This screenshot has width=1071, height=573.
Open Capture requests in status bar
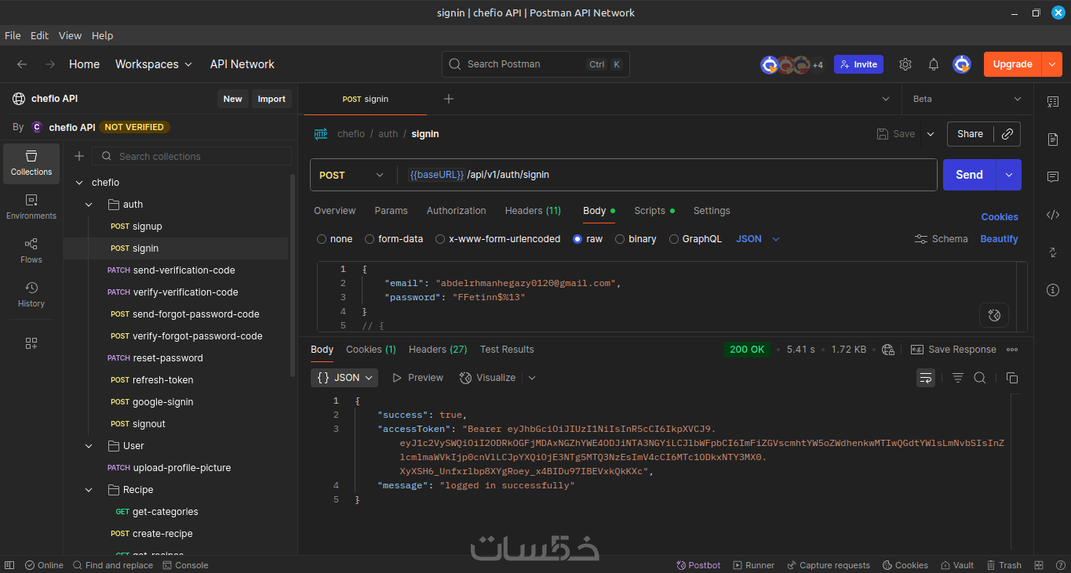click(x=828, y=565)
